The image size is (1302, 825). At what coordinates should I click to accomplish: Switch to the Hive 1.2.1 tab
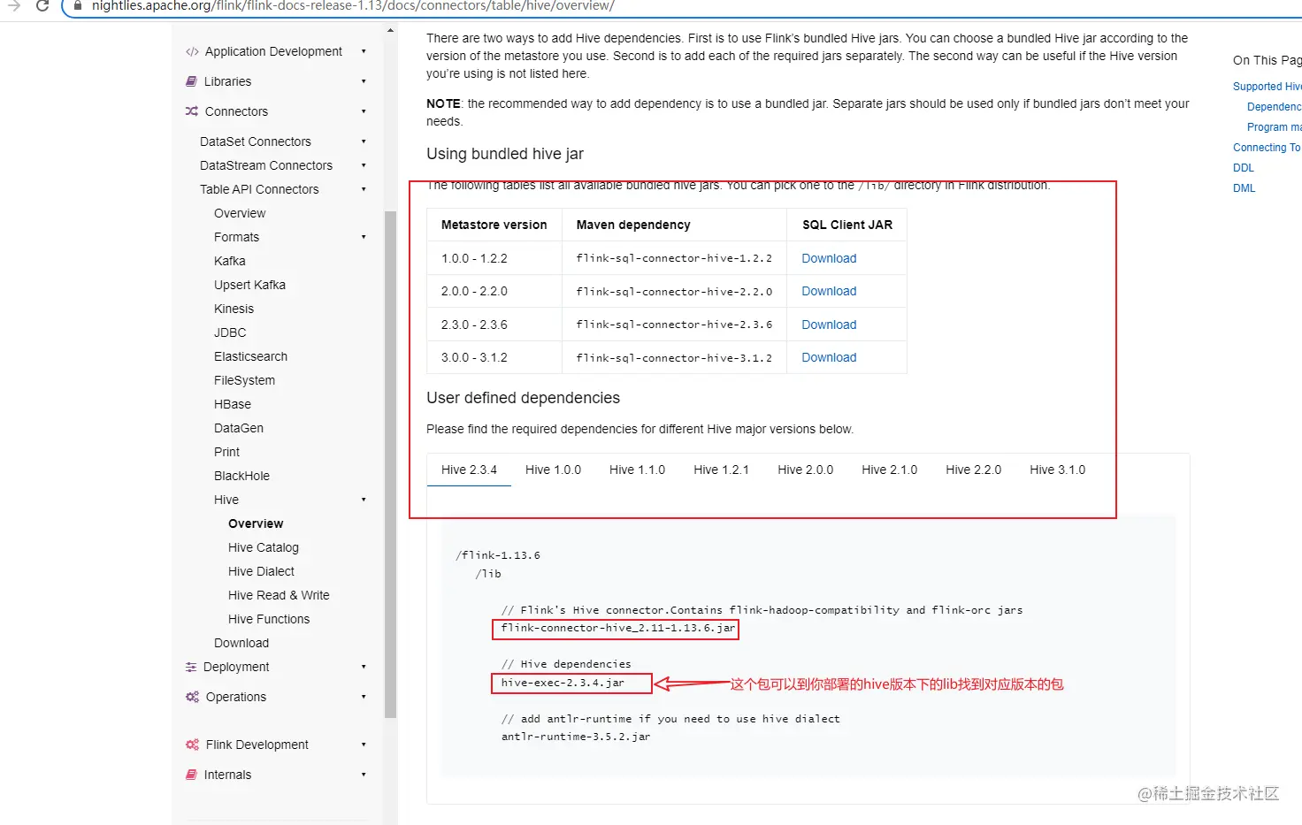click(721, 470)
